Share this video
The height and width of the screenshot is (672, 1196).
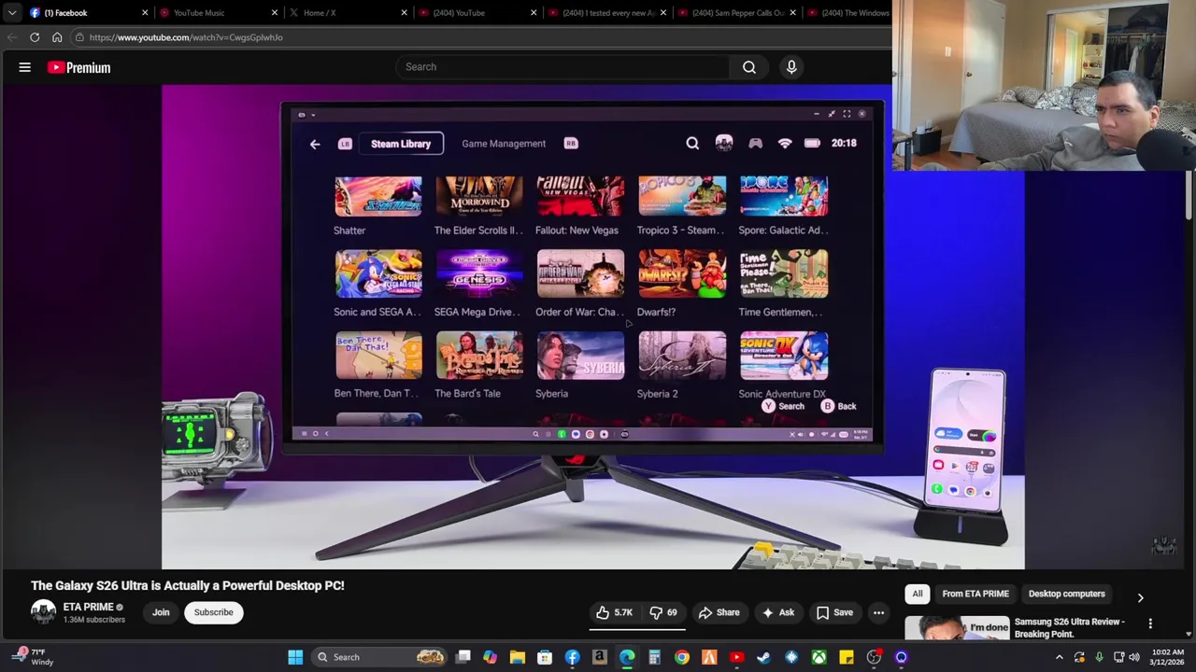pyautogui.click(x=719, y=612)
